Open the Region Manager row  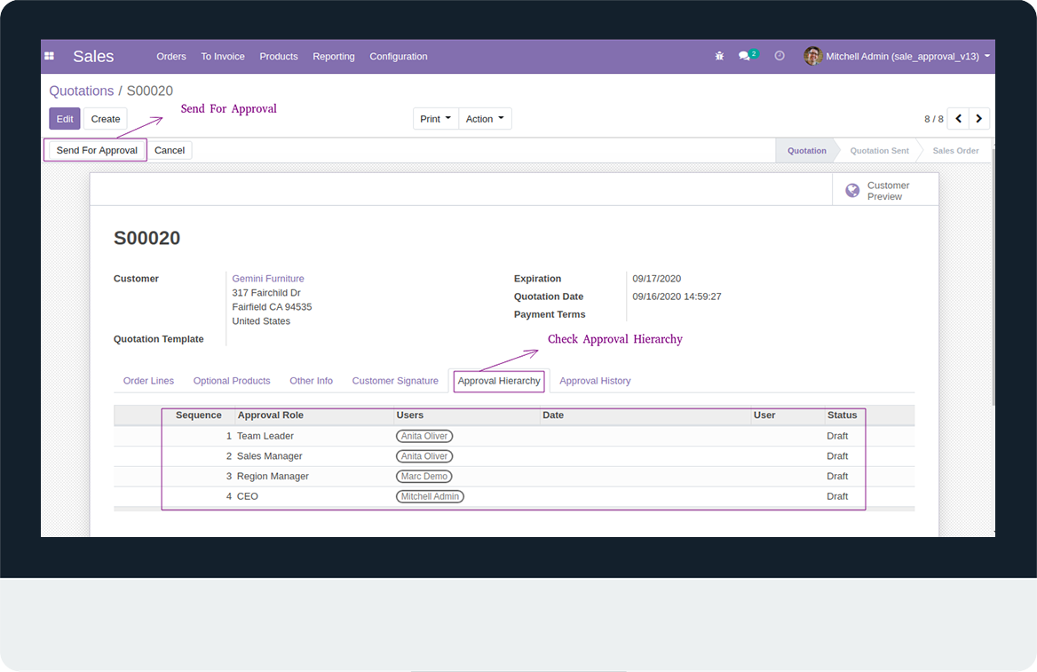pyautogui.click(x=514, y=476)
